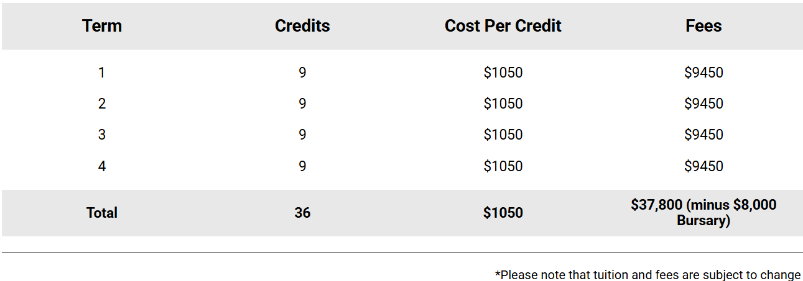
Task: Click the Total row's $1050 cost per credit
Action: [503, 213]
